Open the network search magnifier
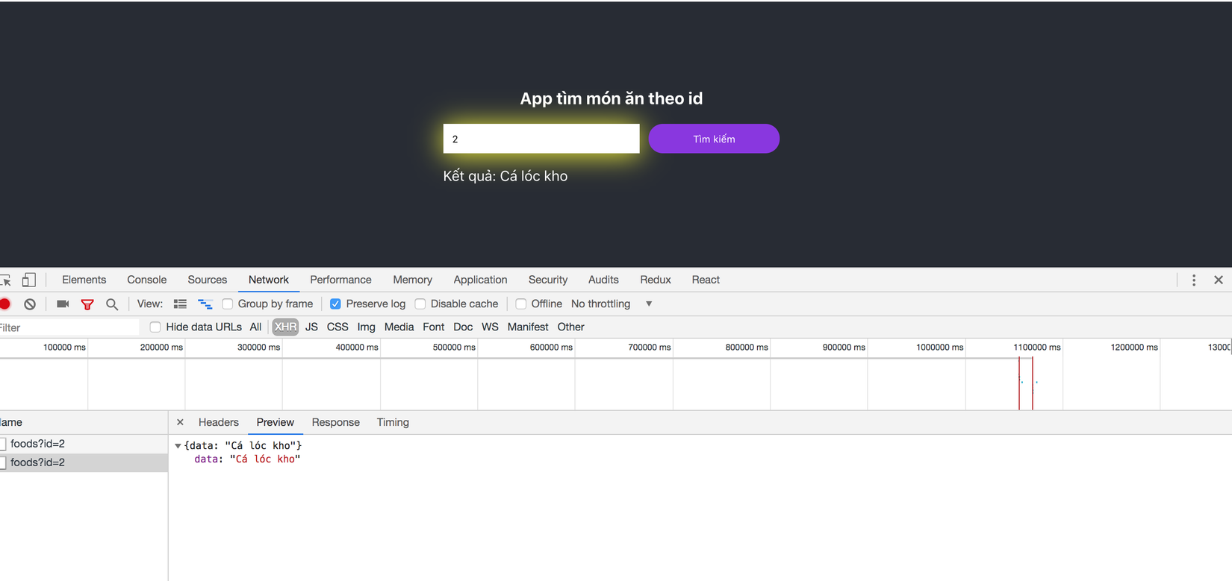 [x=112, y=304]
